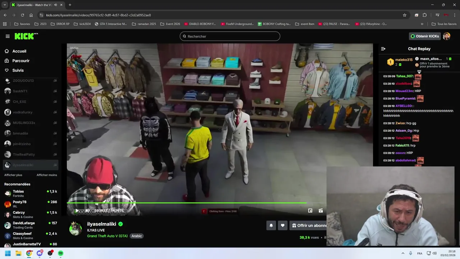The image size is (460, 259).
Task: Click the address bar URL
Action: point(98,15)
